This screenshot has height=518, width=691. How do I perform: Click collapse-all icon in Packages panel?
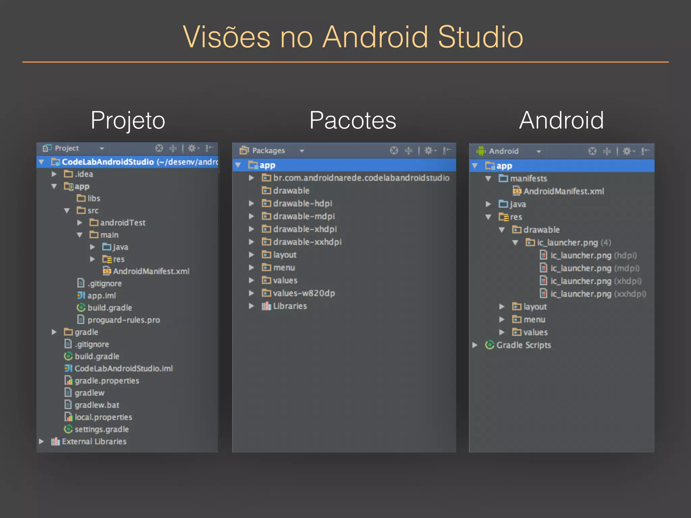click(x=409, y=150)
